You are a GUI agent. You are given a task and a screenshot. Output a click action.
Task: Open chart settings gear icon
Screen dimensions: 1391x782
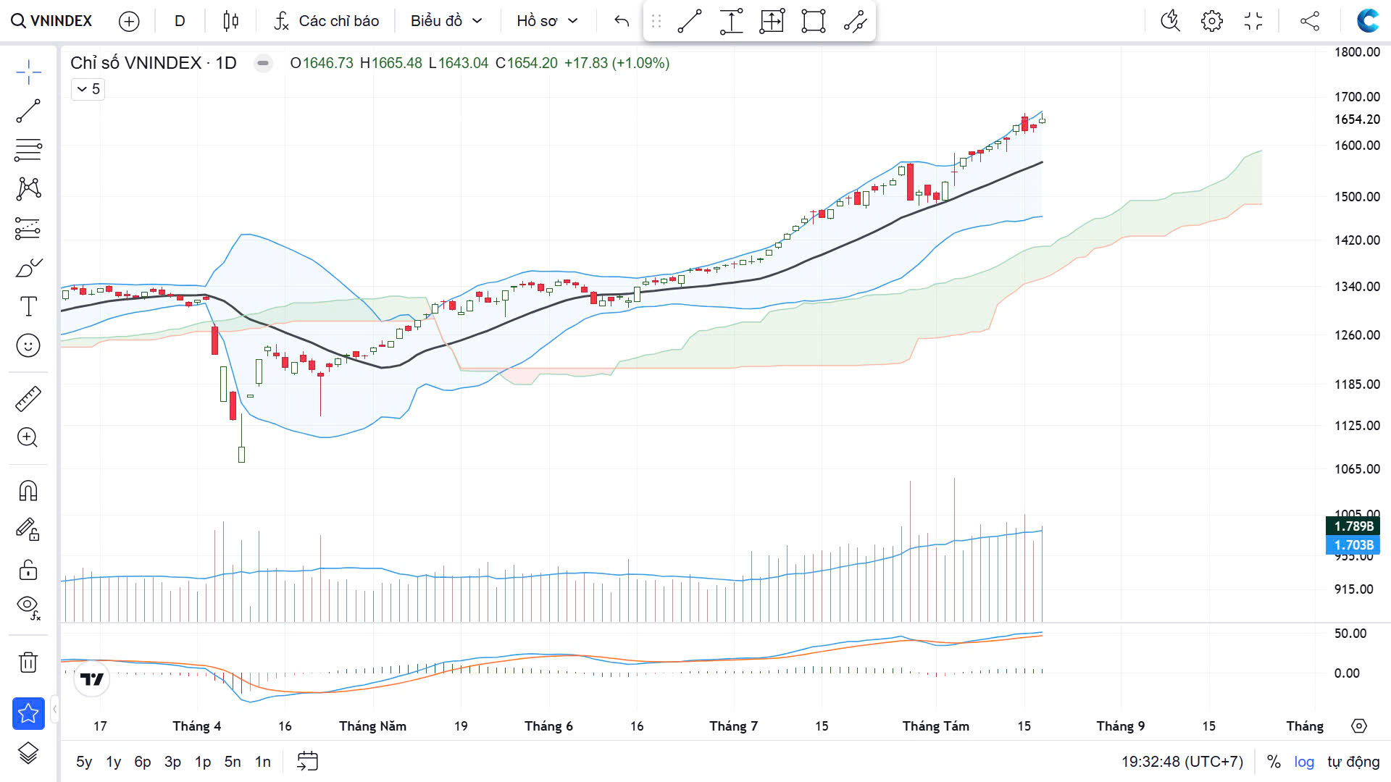pyautogui.click(x=1211, y=21)
